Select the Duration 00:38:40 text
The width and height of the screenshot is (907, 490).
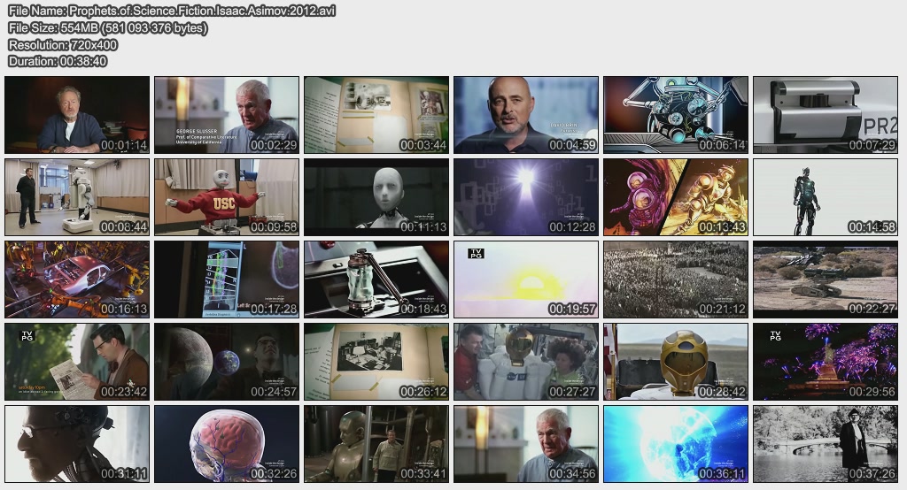[x=58, y=61]
